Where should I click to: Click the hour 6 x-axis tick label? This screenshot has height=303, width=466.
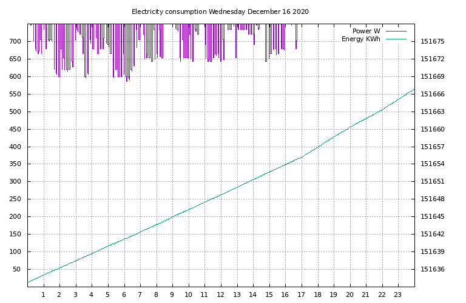point(124,295)
